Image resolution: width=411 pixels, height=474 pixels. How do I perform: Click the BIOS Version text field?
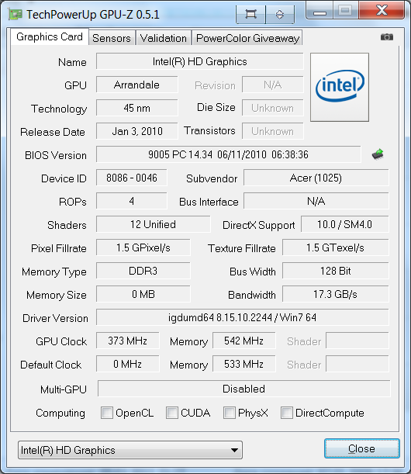229,154
